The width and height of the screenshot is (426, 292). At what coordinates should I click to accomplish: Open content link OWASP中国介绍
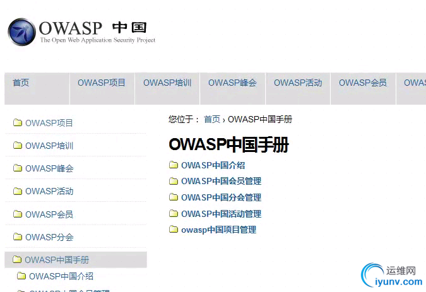(213, 165)
